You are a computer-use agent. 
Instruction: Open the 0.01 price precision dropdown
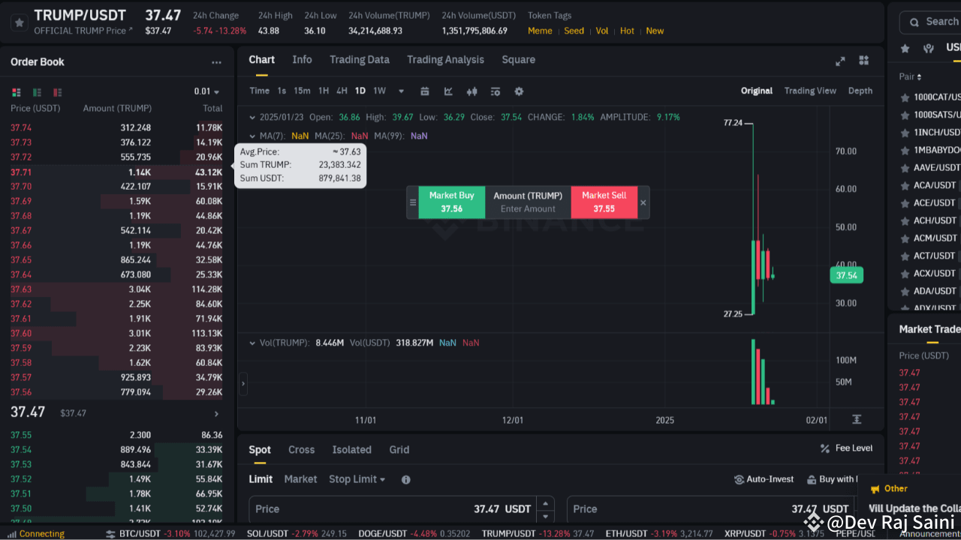pos(206,91)
